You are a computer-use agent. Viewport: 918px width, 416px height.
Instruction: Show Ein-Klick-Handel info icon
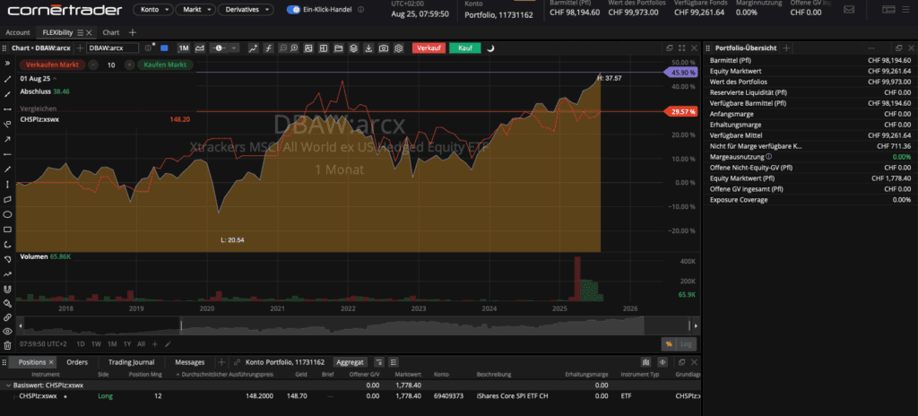[x=360, y=10]
